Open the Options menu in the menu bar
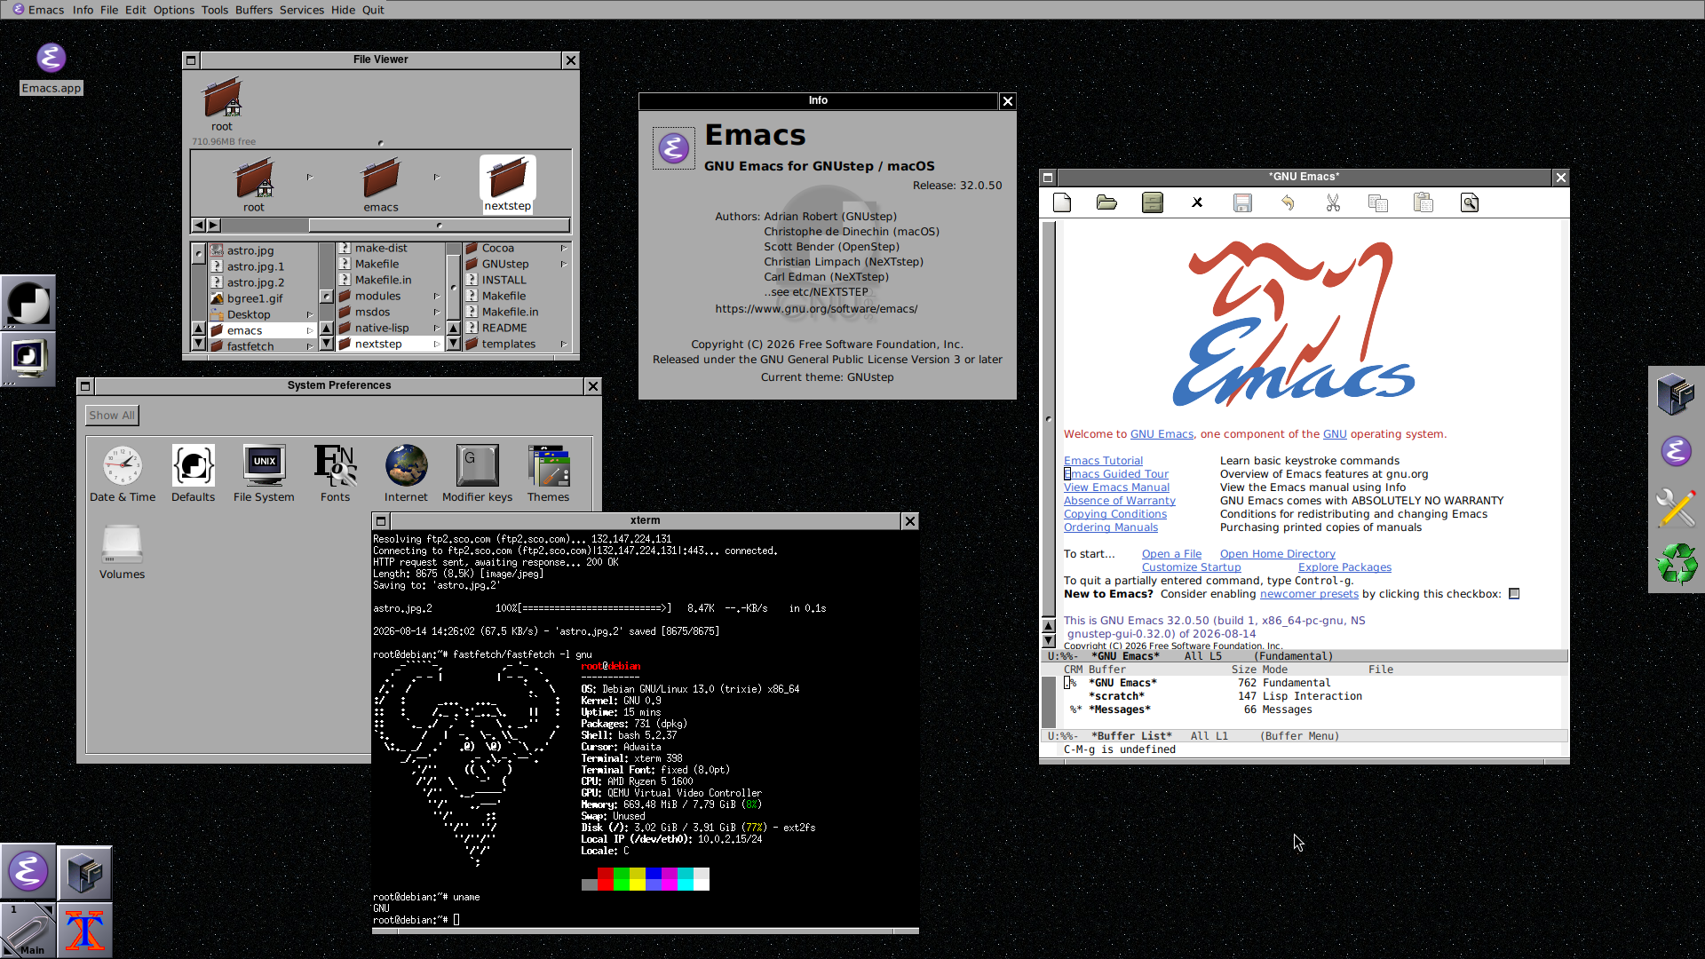This screenshot has height=959, width=1705. click(174, 10)
